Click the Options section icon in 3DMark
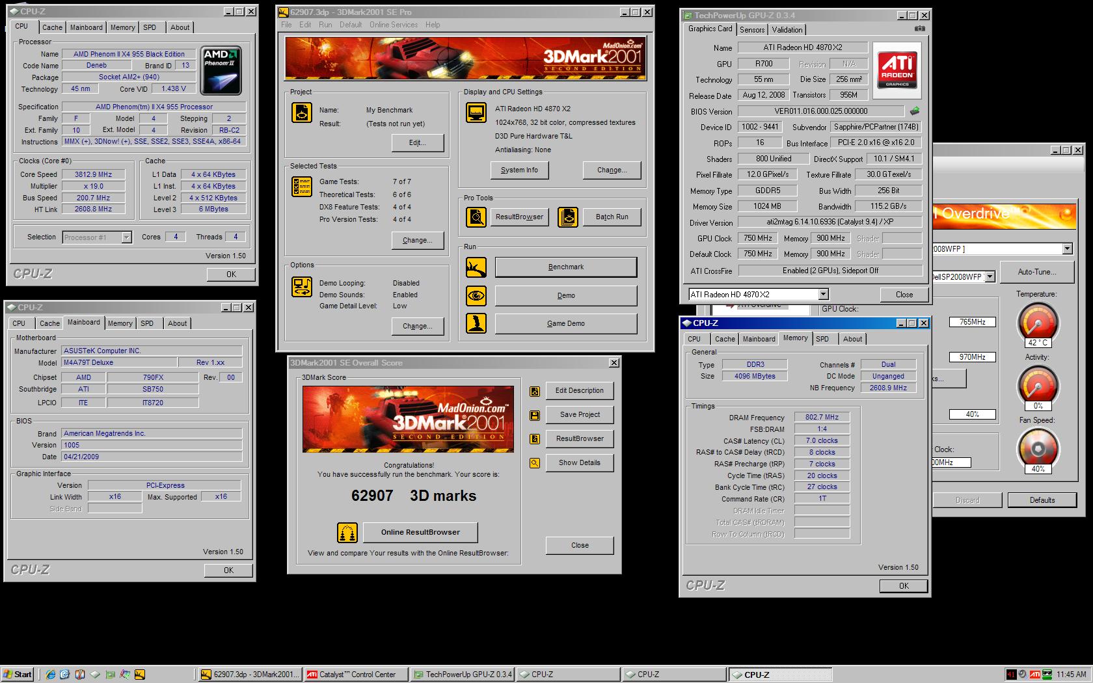The image size is (1093, 683). tap(302, 287)
